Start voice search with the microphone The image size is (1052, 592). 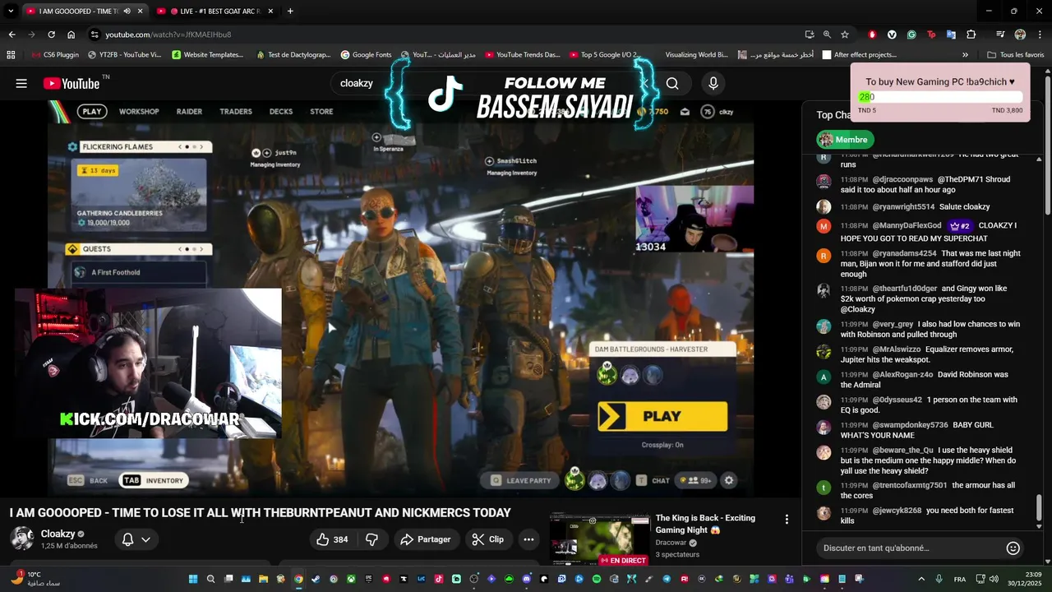tap(713, 83)
